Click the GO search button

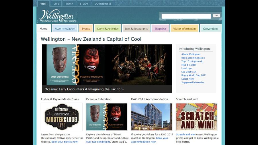(216, 15)
